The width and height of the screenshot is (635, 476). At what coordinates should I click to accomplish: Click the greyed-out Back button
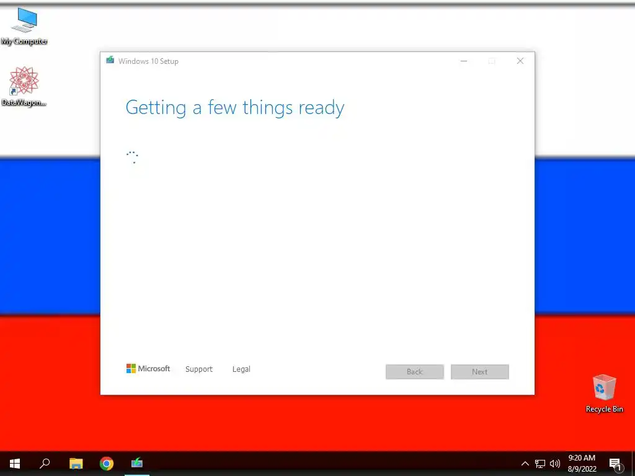pos(415,372)
